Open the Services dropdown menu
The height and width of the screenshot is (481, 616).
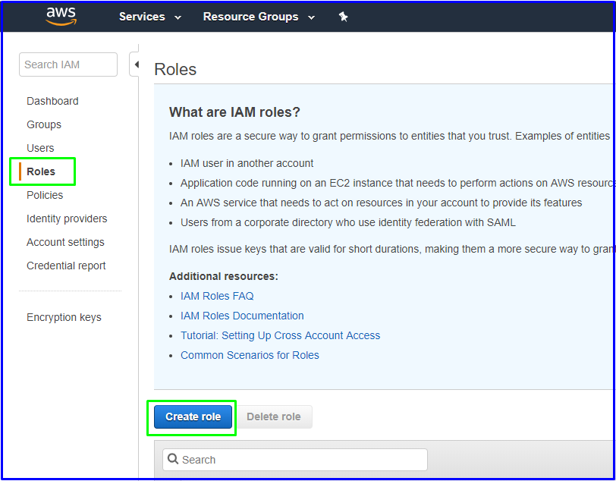pos(150,17)
